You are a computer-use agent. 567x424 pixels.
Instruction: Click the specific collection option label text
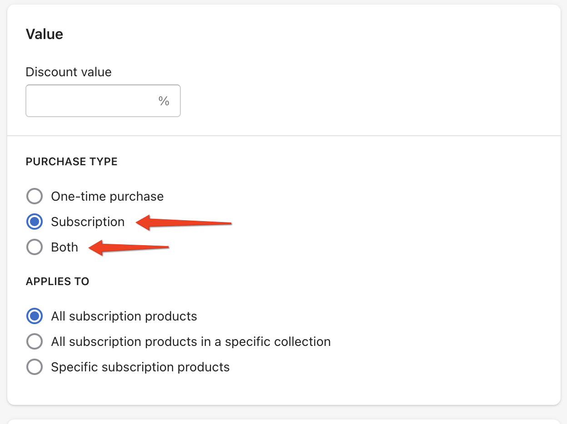click(x=190, y=341)
